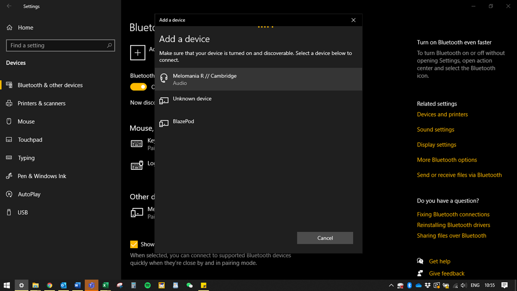
Task: Click the More Bluetooth options link
Action: 447,160
